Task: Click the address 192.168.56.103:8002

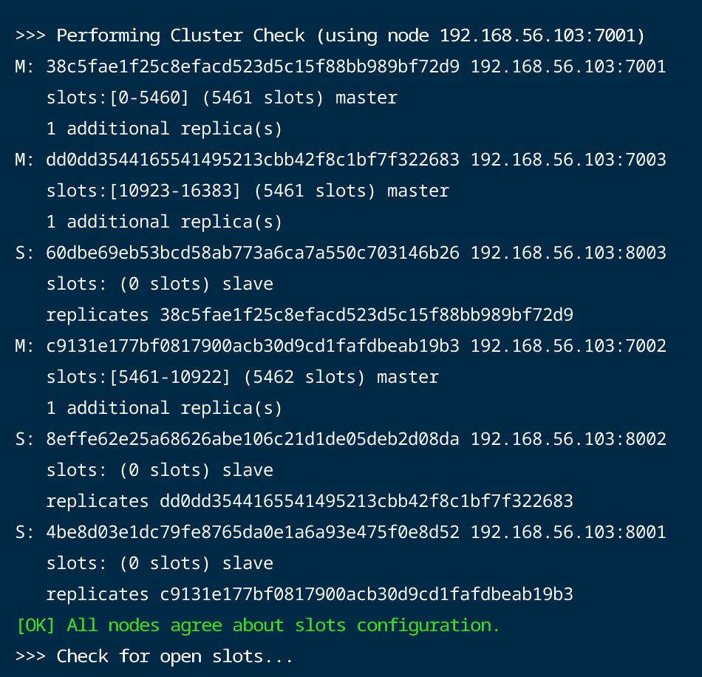Action: pyautogui.click(x=568, y=439)
